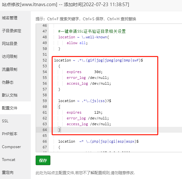Click the opening brace on line 60

(59, 107)
